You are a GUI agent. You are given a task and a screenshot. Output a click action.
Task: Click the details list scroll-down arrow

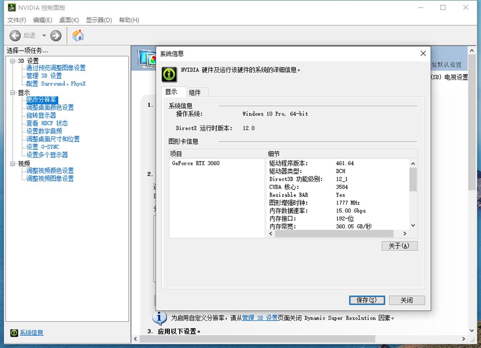point(413,226)
